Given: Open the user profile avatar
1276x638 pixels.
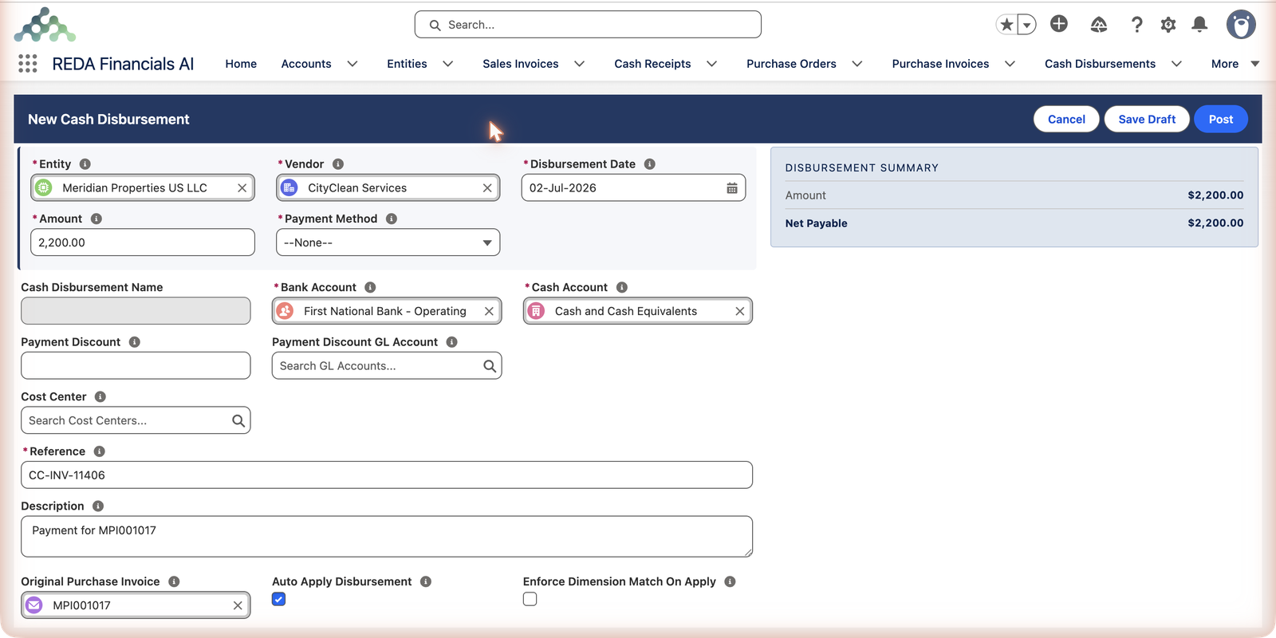Looking at the screenshot, I should point(1241,25).
